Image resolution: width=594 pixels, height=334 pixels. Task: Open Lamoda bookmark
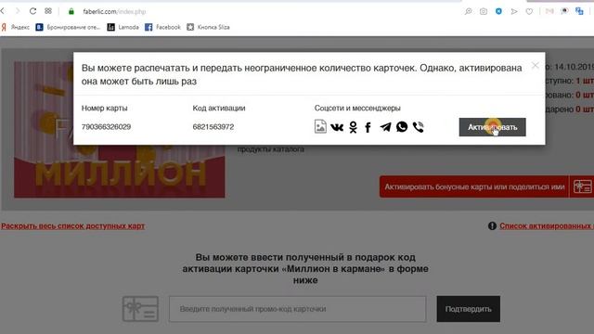click(123, 27)
